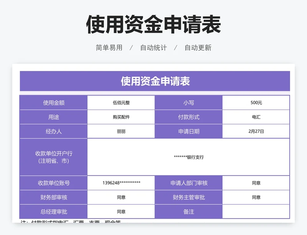Image resolution: width=307 pixels, height=235 pixels.
Task: Click the 伍佰元整 amount cell
Action: click(121, 102)
